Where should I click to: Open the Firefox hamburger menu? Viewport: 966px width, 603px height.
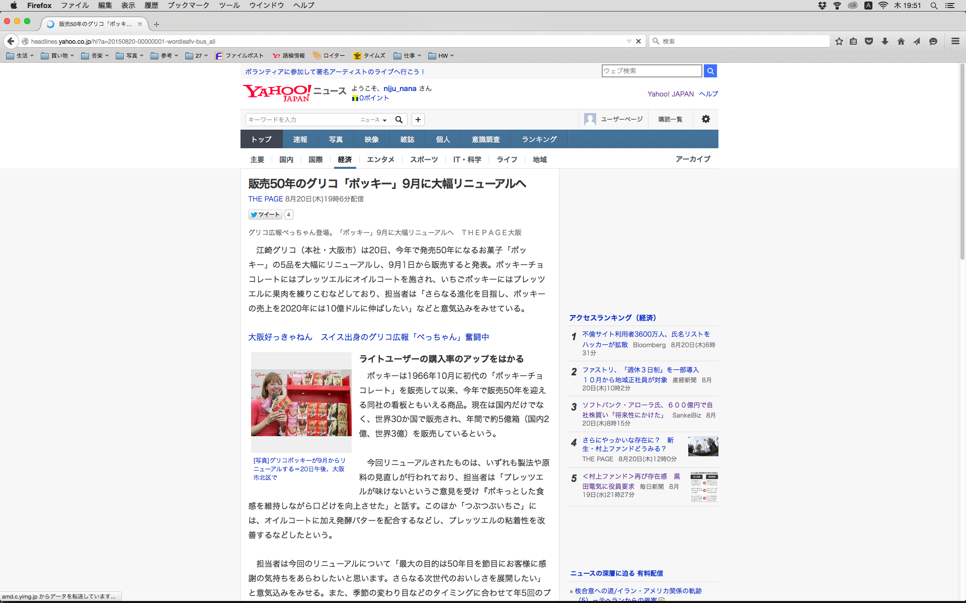pyautogui.click(x=955, y=41)
